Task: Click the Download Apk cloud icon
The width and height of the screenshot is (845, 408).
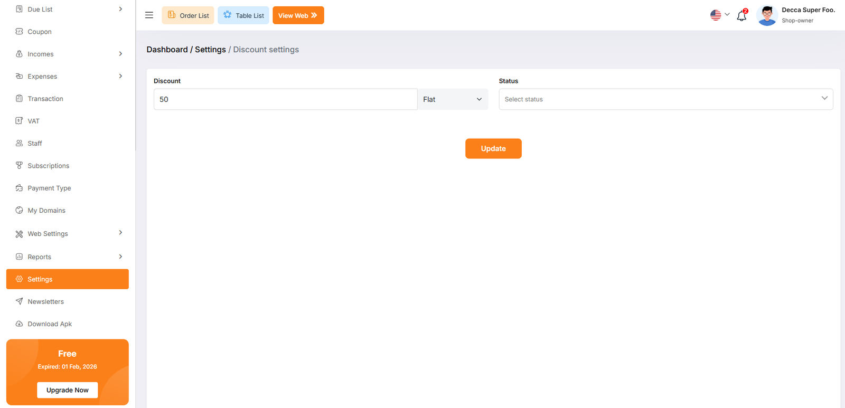Action: click(19, 324)
